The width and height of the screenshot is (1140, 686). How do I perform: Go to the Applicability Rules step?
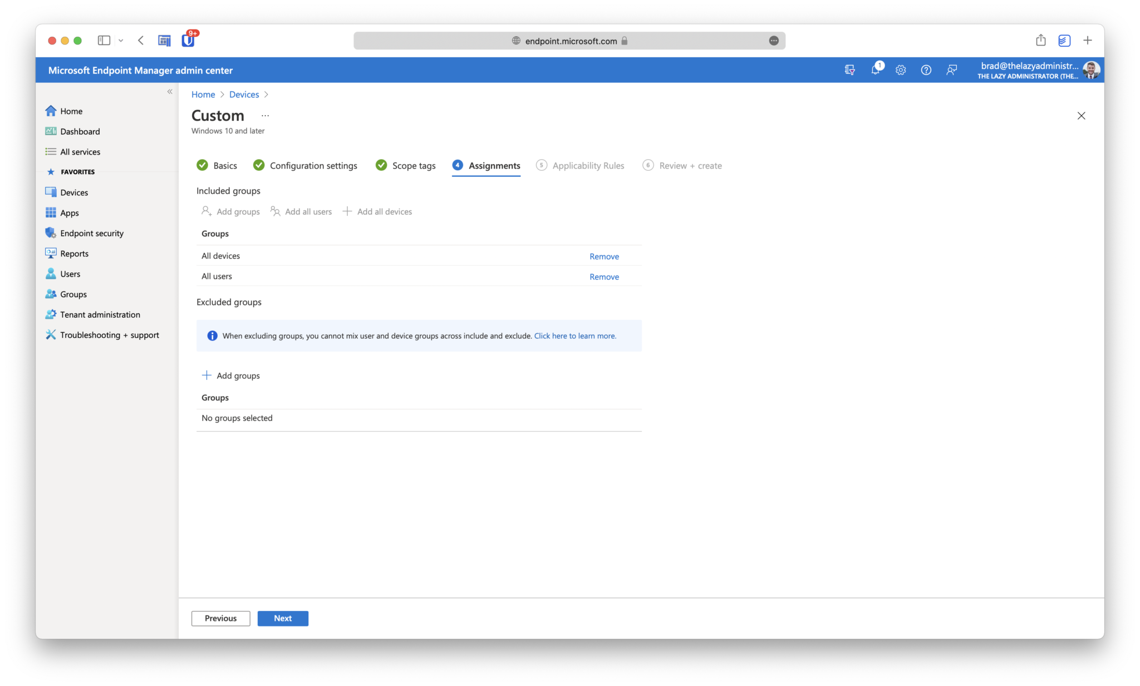tap(580, 166)
